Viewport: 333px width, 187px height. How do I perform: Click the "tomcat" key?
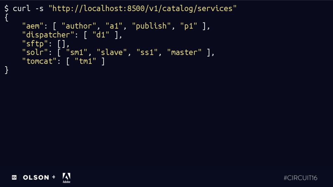[x=39, y=61]
